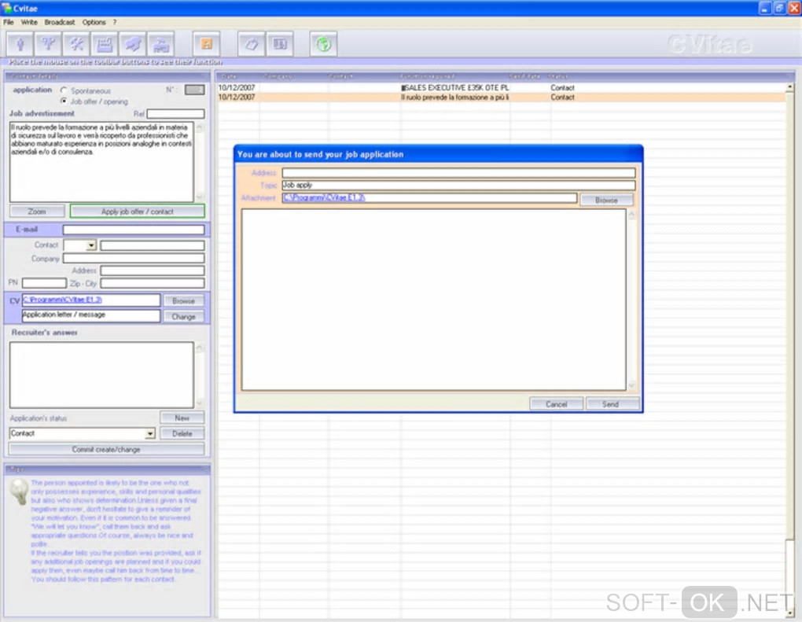Click the dialog message area scroll-down arrow
Viewport: 802px width, 622px height.
click(x=631, y=385)
